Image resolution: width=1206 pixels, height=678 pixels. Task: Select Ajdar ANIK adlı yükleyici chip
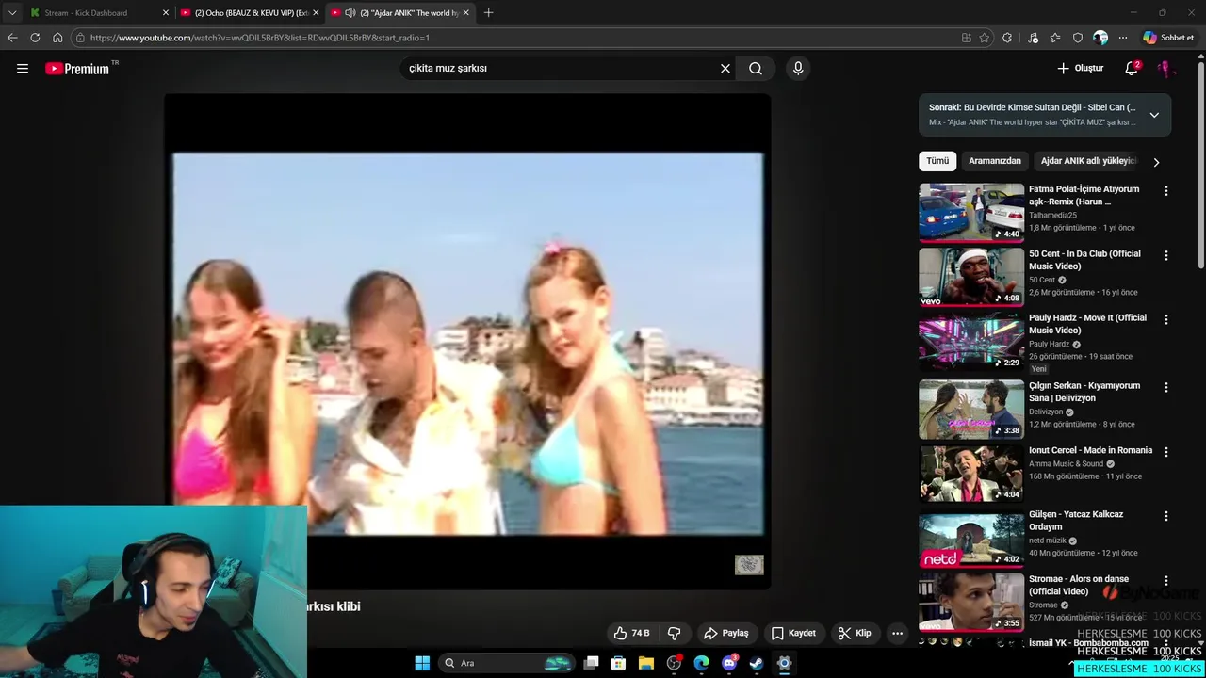point(1088,161)
